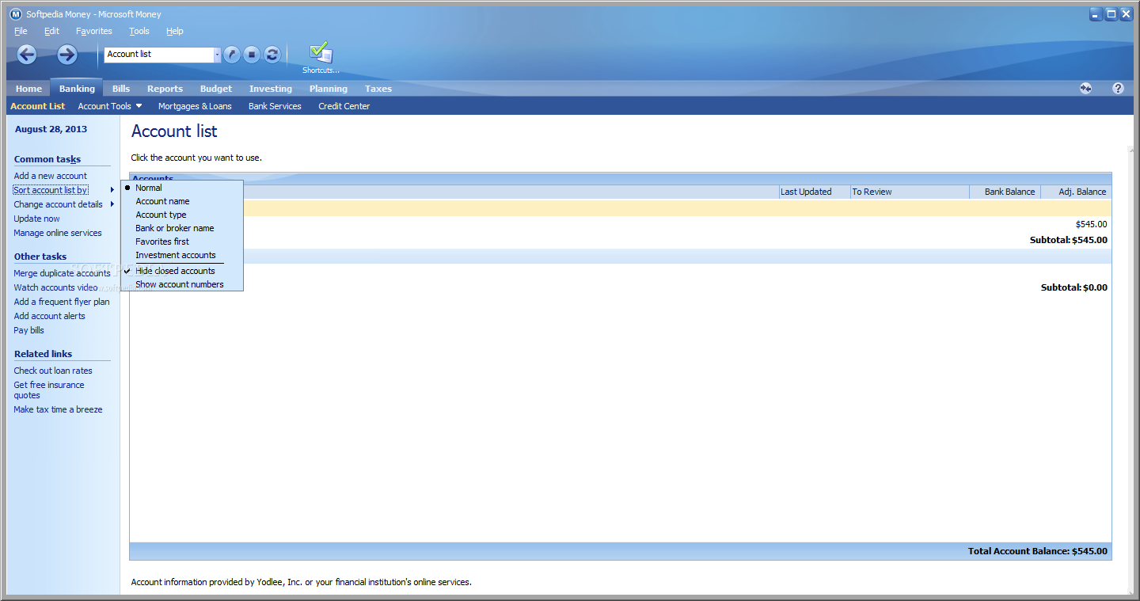Click the $545.00 account balance value
The height and width of the screenshot is (601, 1140).
tap(1092, 224)
